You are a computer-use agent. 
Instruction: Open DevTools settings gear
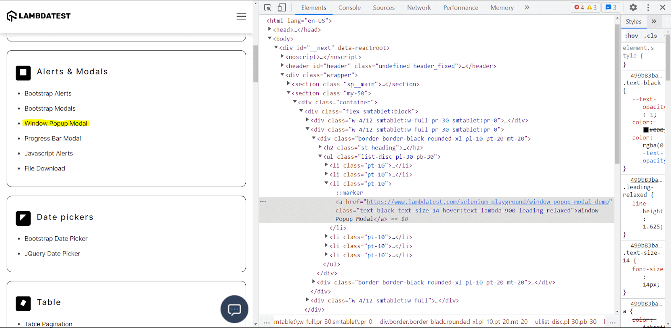[633, 8]
